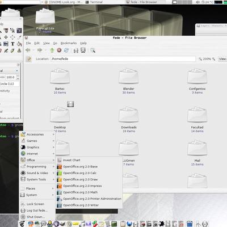The width and height of the screenshot is (227, 227).
Task: Open file search in File Browser
Action: 93,51
